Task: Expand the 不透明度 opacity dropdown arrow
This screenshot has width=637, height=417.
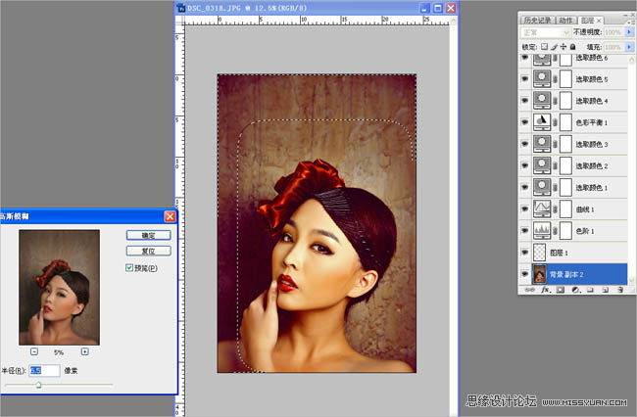Action: click(627, 32)
